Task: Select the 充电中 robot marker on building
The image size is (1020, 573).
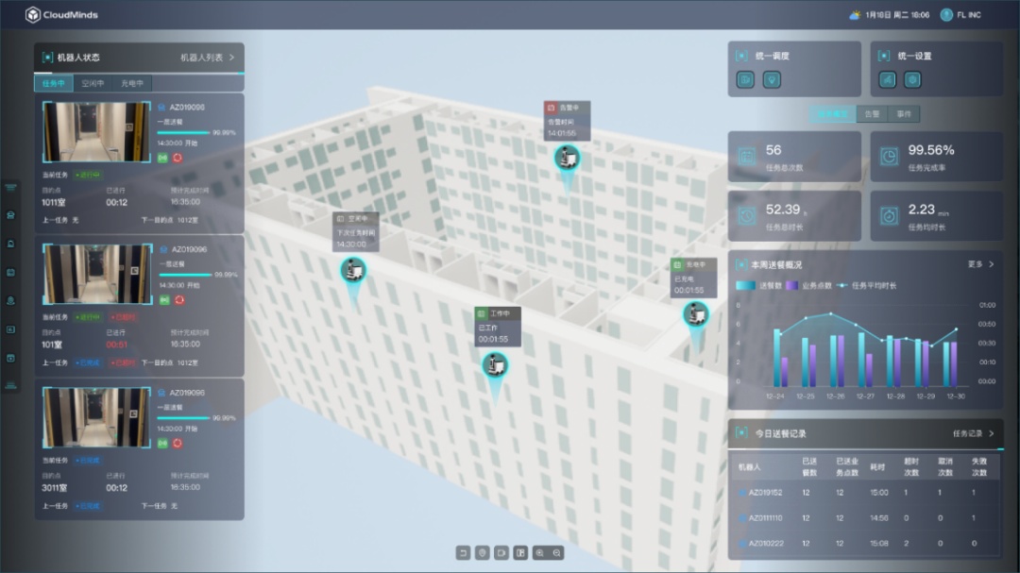Action: click(x=695, y=314)
